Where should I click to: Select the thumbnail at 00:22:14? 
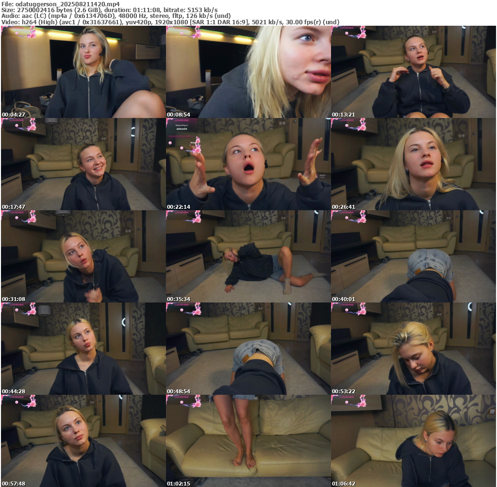tap(248, 164)
